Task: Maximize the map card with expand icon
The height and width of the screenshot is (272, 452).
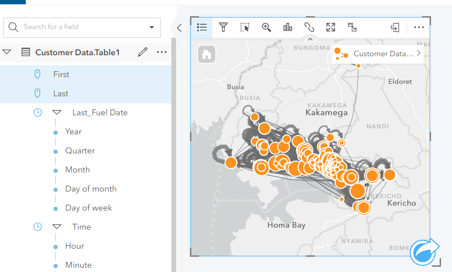Action: pyautogui.click(x=331, y=28)
